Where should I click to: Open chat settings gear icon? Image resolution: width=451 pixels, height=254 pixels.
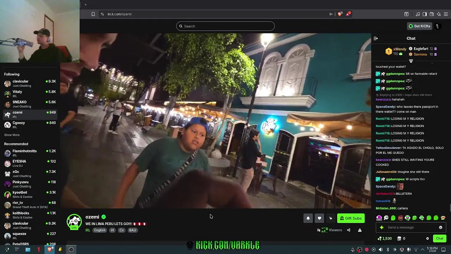[x=427, y=238]
